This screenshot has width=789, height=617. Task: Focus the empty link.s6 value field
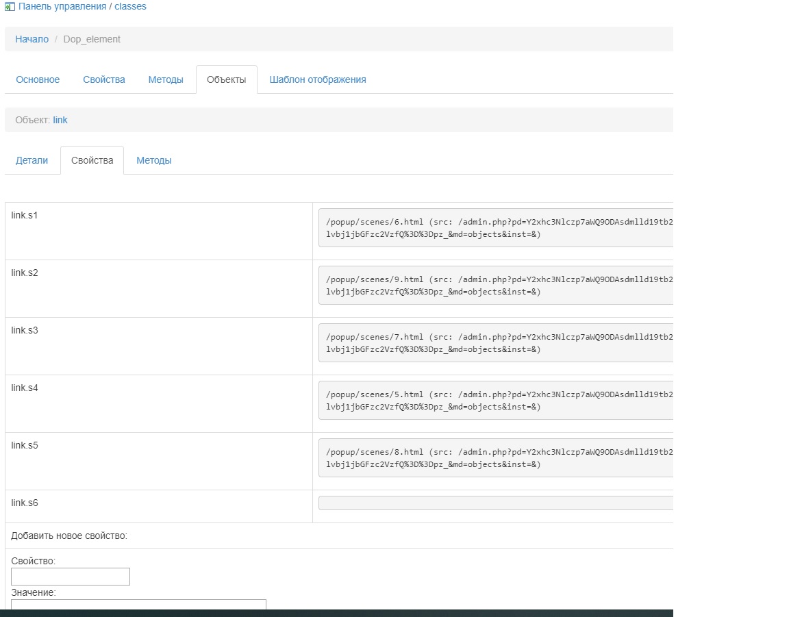coord(496,503)
